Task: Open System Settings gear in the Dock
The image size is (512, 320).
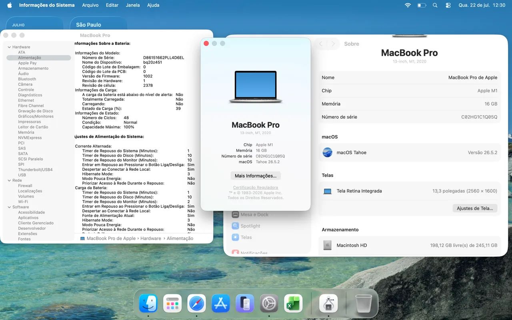Action: (x=269, y=304)
